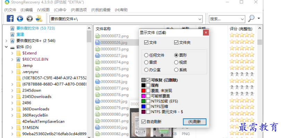Open the (F)我的最爱 menu
The height and width of the screenshot is (138, 281).
tap(101, 10)
